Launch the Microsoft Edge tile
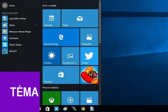Screen dimensions: 168x112 coord(61,37)
